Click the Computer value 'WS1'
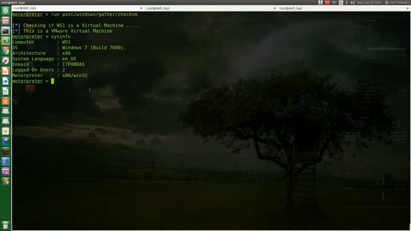Viewport: 411px width, 231px height. point(66,42)
